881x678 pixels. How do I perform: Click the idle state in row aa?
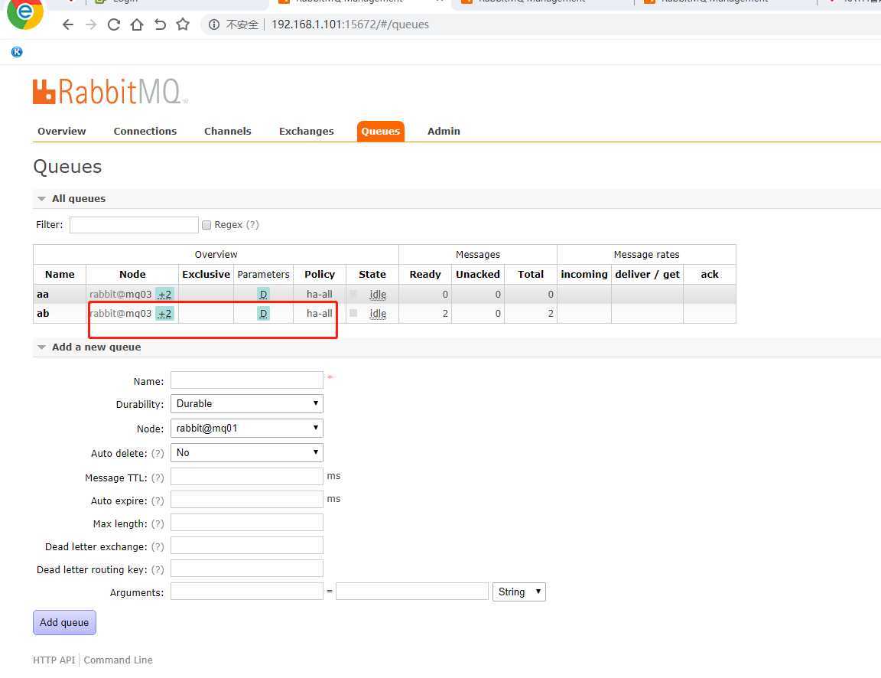[378, 294]
